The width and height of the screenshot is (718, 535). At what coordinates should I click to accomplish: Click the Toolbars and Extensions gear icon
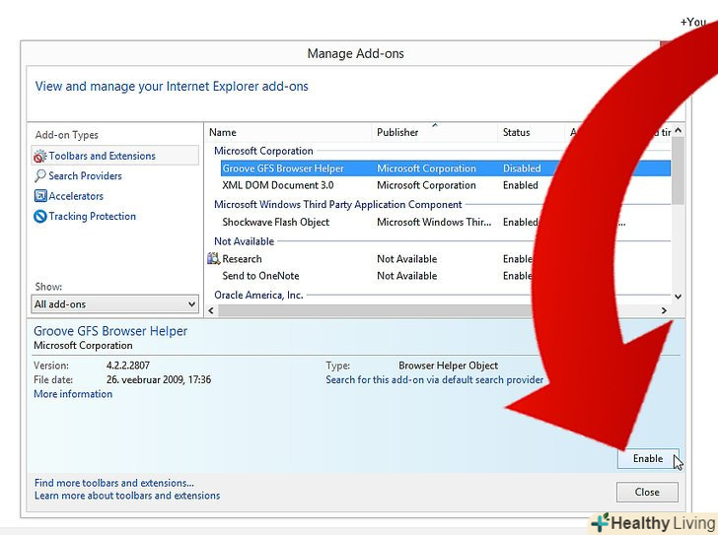tap(39, 156)
